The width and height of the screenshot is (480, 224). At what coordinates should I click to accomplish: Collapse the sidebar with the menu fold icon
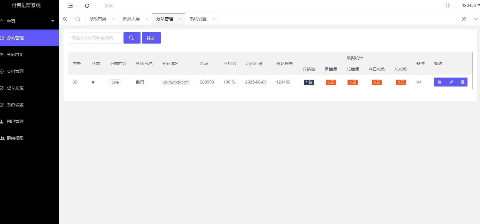(70, 6)
